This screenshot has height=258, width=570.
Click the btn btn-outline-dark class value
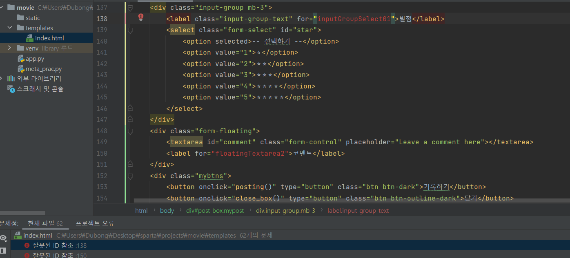click(x=413, y=198)
